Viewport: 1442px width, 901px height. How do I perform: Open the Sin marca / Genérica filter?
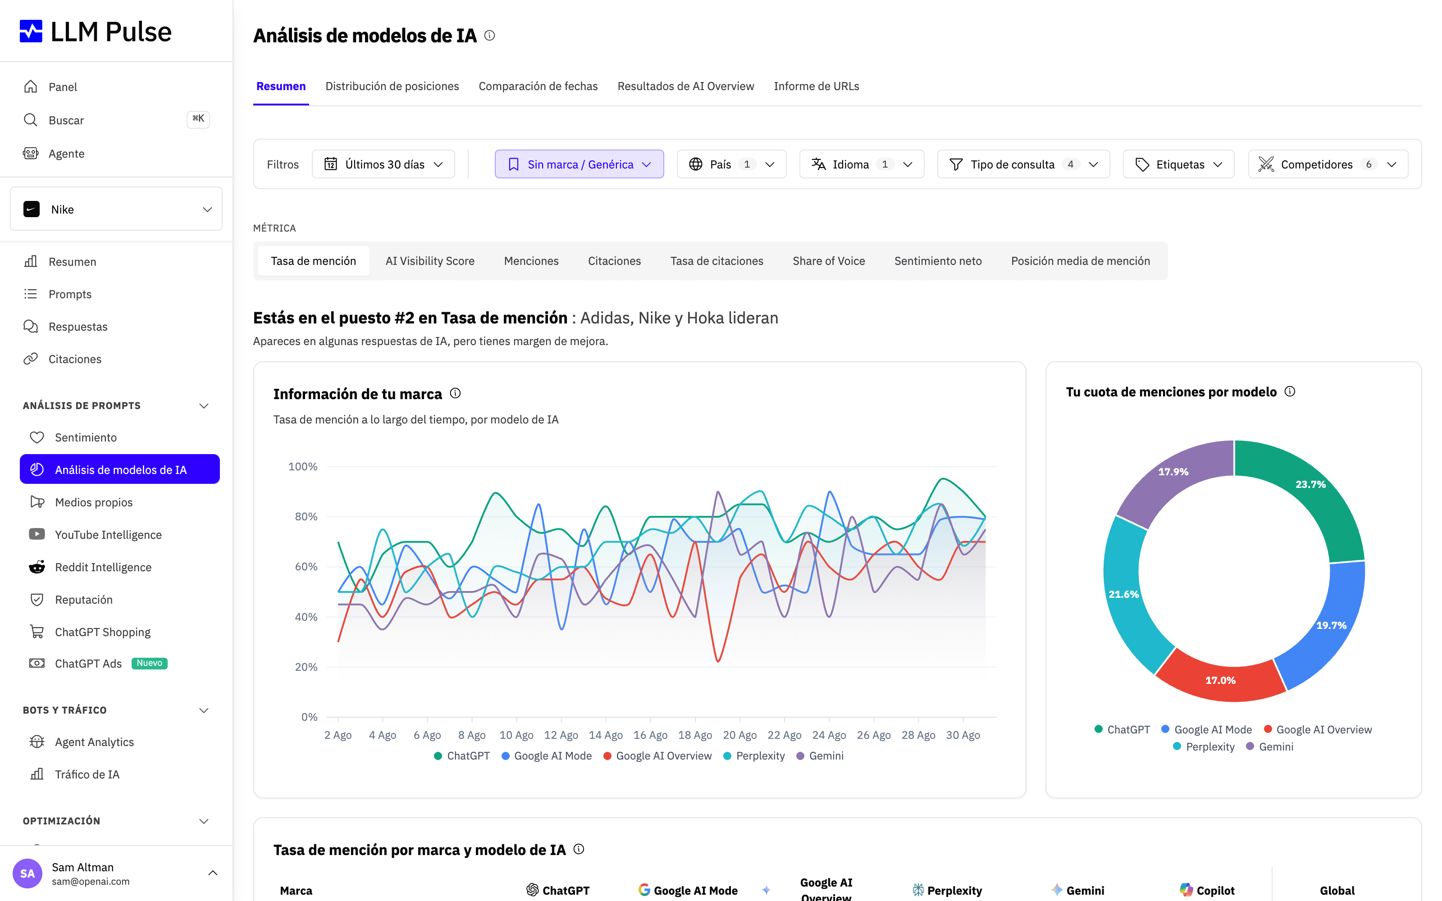(x=579, y=164)
